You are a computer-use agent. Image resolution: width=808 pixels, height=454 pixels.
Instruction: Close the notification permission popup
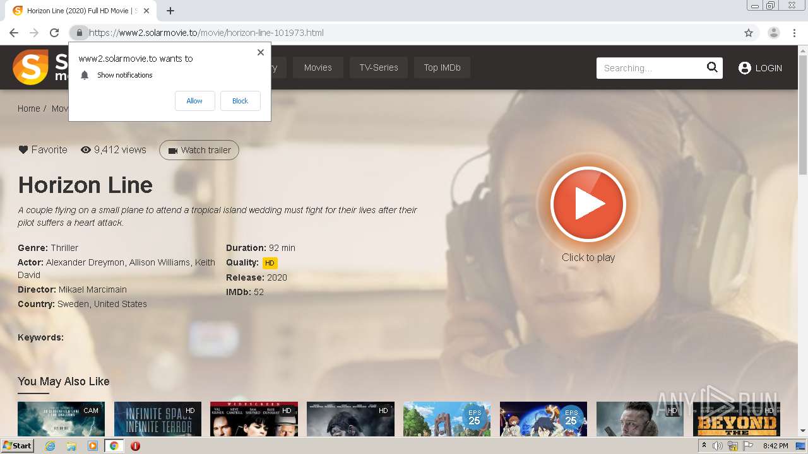click(x=261, y=52)
